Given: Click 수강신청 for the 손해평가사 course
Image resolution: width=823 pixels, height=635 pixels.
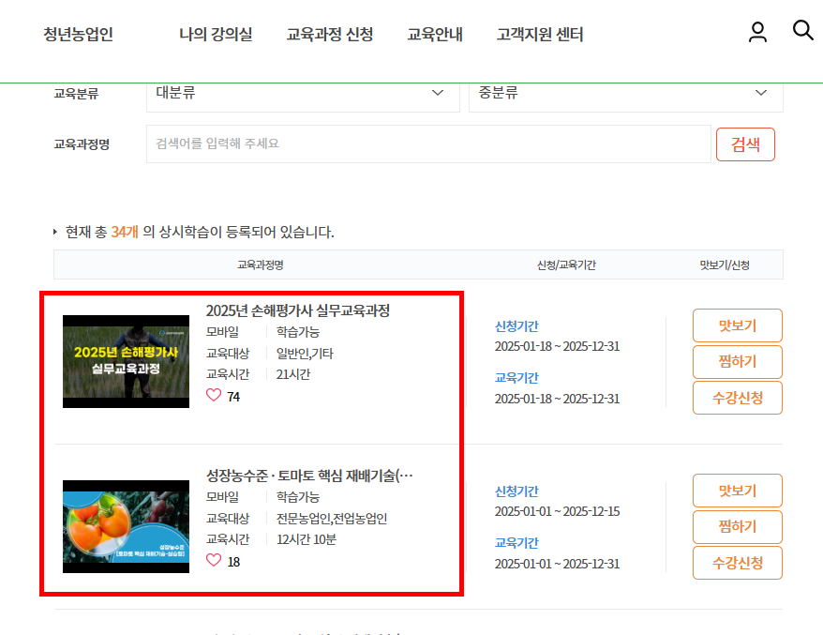Looking at the screenshot, I should pos(737,398).
